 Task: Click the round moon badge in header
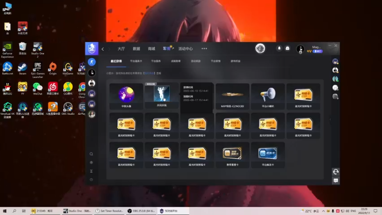(260, 48)
